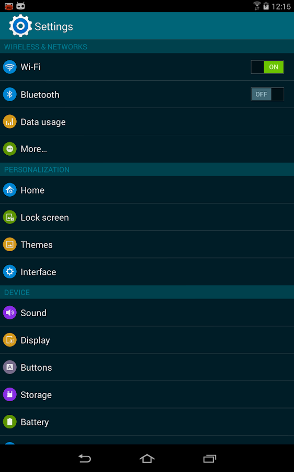Tap the Lock screen icon

(x=9, y=217)
